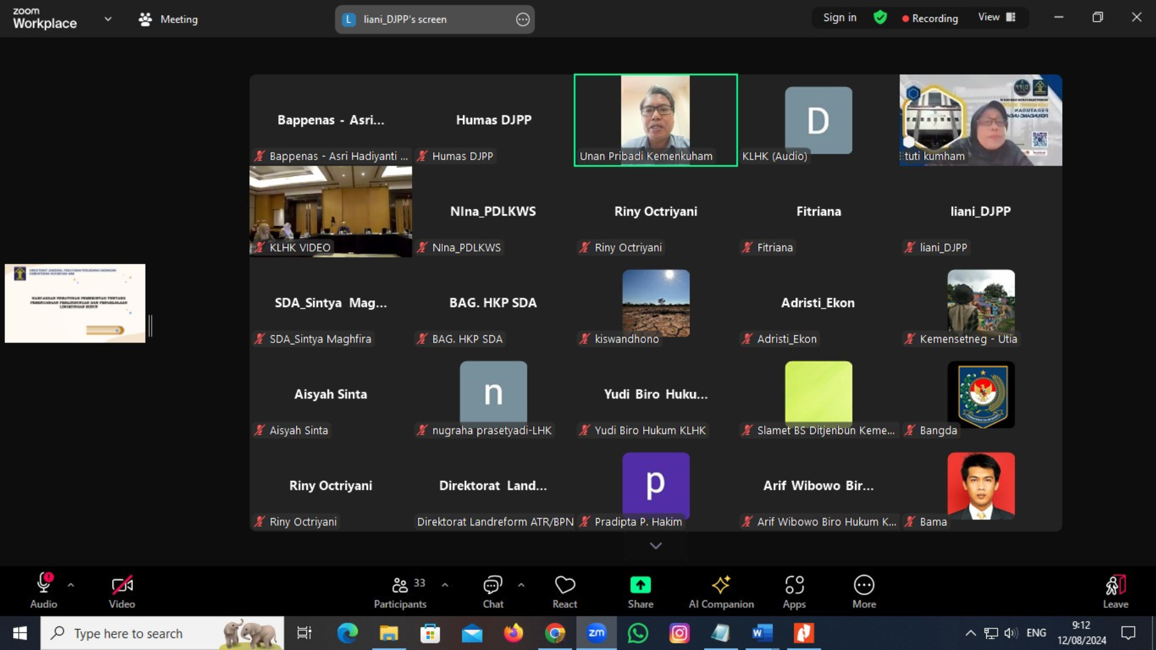Open the Zoom Workplace dropdown chevron
The image size is (1156, 650).
[108, 19]
